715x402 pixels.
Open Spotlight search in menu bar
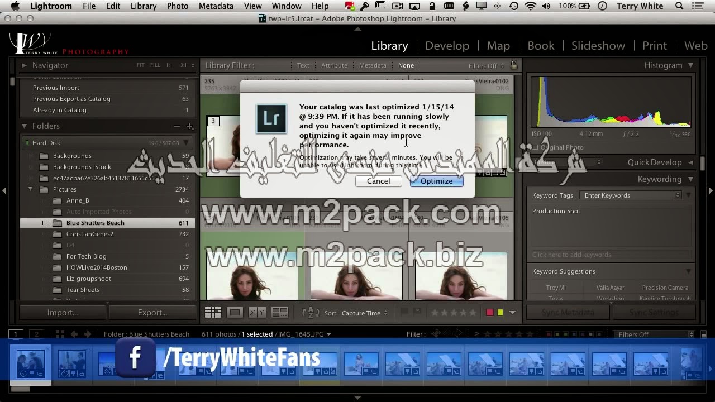[679, 6]
